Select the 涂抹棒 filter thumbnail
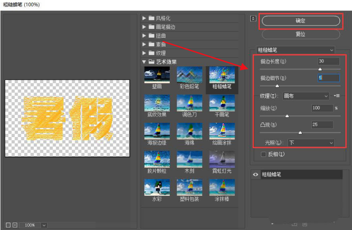The width and height of the screenshot is (352, 230). (222, 187)
